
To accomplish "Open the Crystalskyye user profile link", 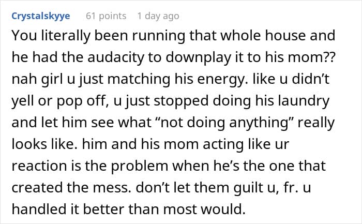I will [x=41, y=16].
